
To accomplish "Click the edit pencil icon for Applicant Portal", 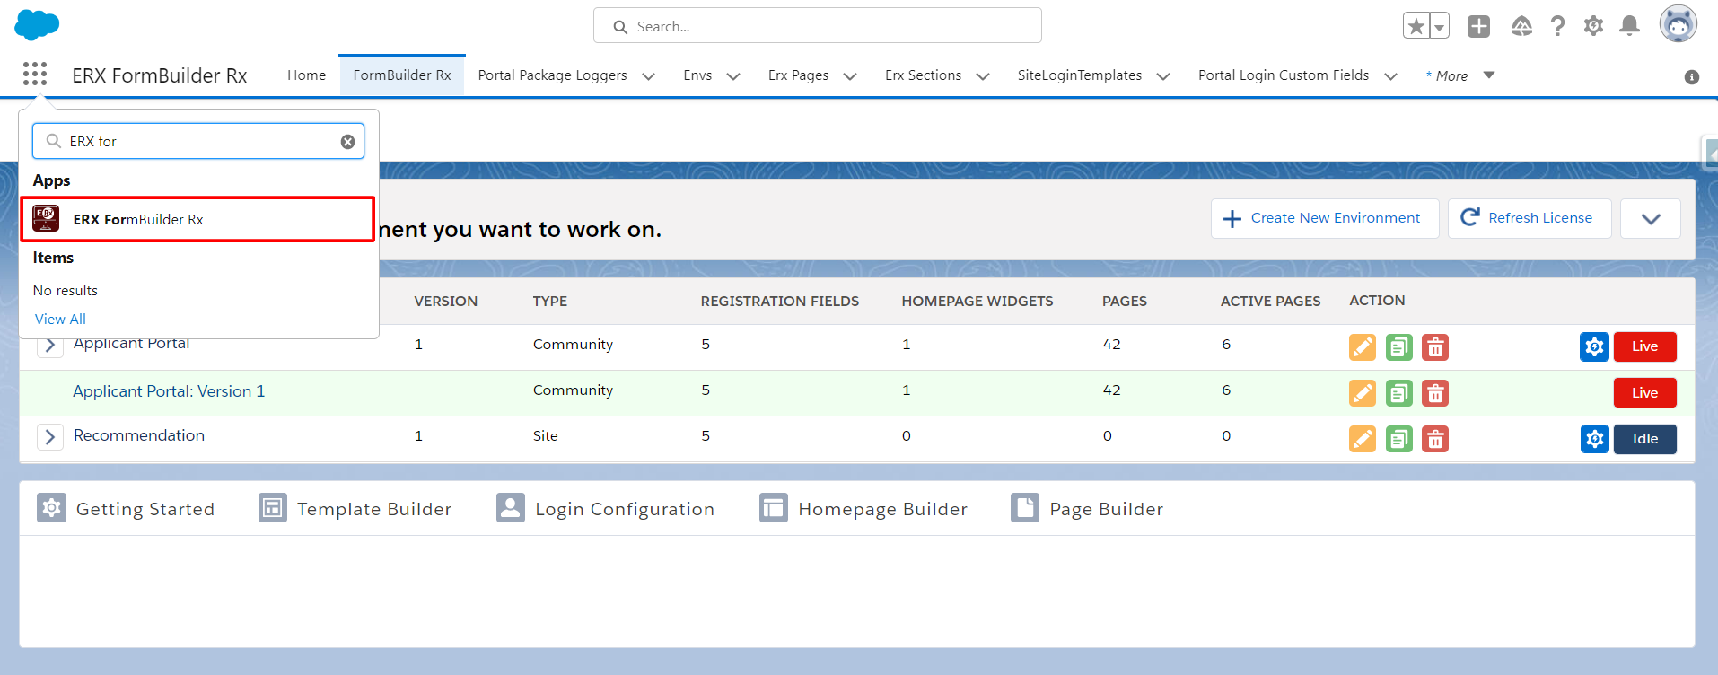I will coord(1362,347).
